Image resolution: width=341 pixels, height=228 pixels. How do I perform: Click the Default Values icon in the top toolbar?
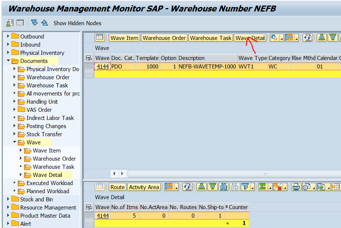point(10,23)
